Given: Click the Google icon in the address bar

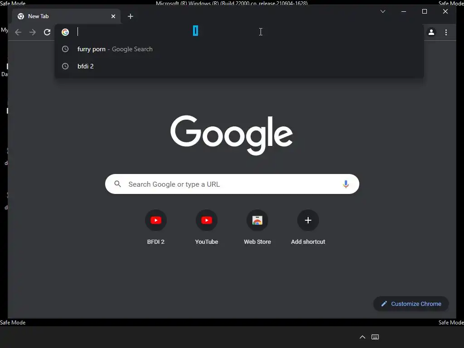Looking at the screenshot, I should tap(65, 32).
